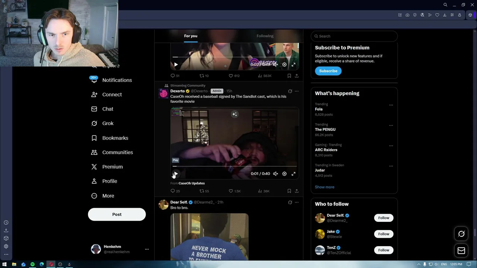Reply to the Dexerto post with 25 replies

coord(175,191)
